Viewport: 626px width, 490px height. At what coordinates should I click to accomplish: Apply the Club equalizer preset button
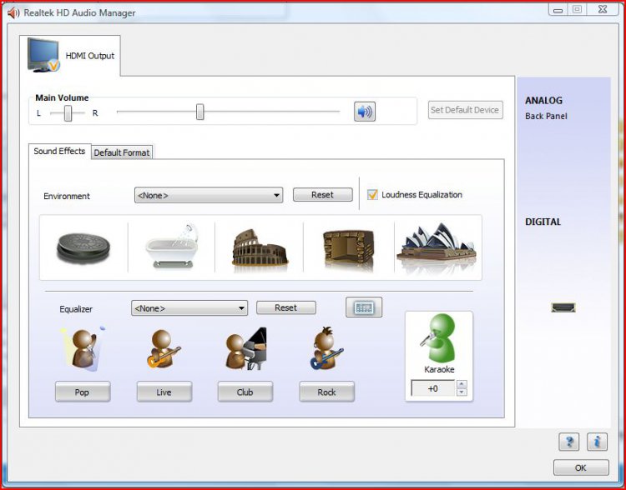[245, 392]
